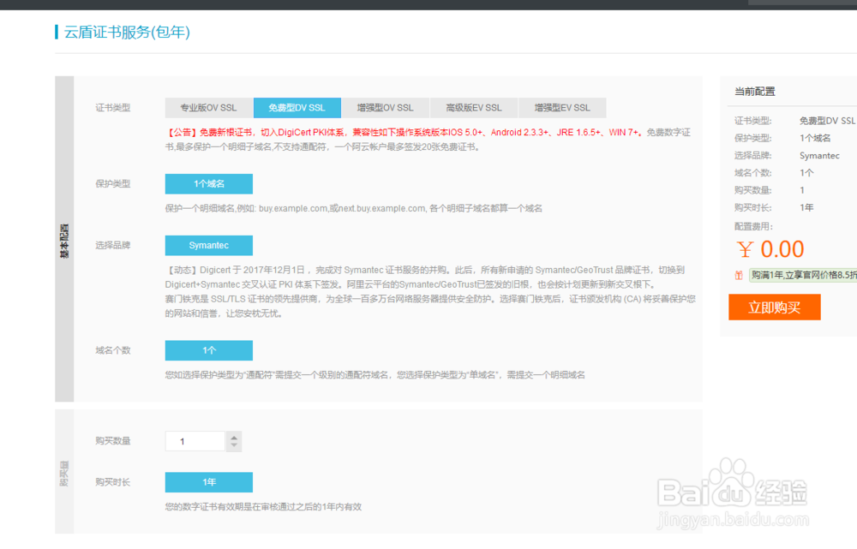Click the certificate validity period hint text

pos(263,507)
